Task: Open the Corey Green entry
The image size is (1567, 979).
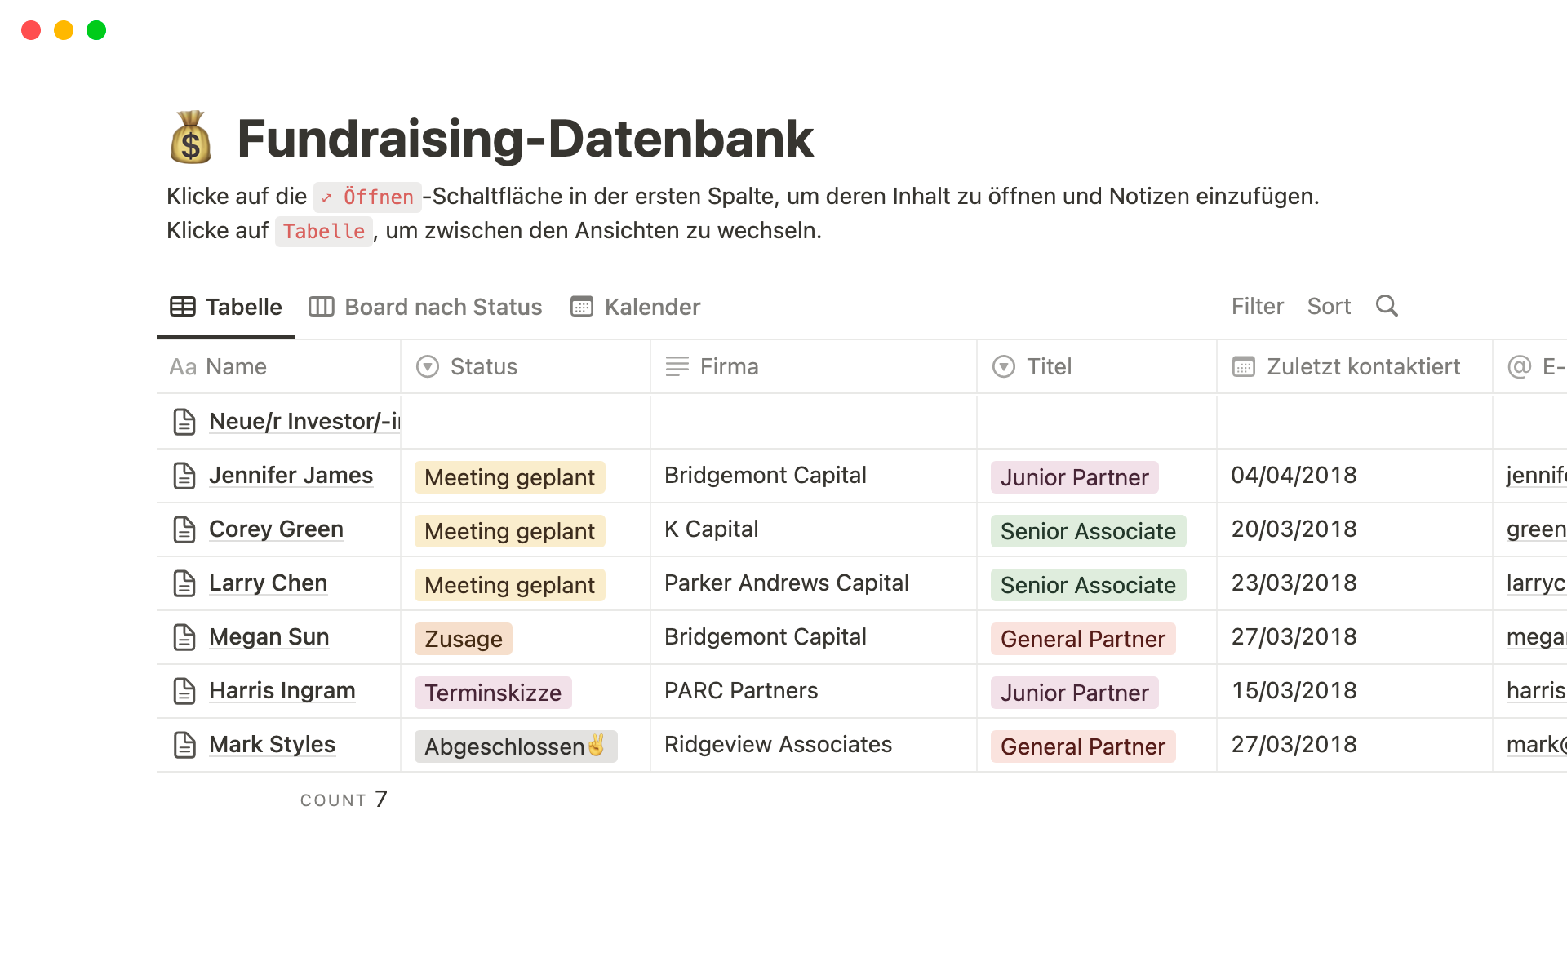Action: coord(276,529)
